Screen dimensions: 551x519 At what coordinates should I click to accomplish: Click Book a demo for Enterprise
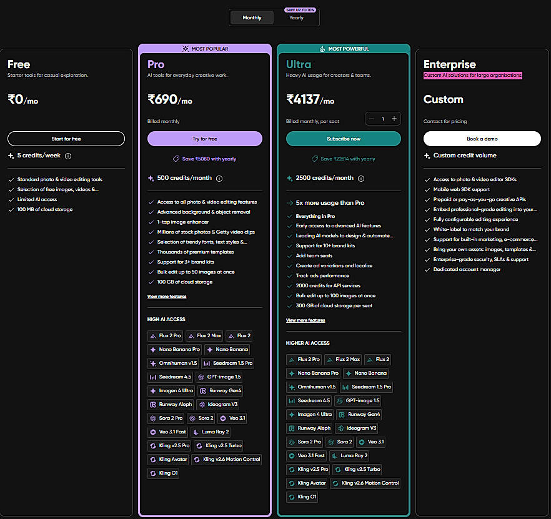[482, 139]
